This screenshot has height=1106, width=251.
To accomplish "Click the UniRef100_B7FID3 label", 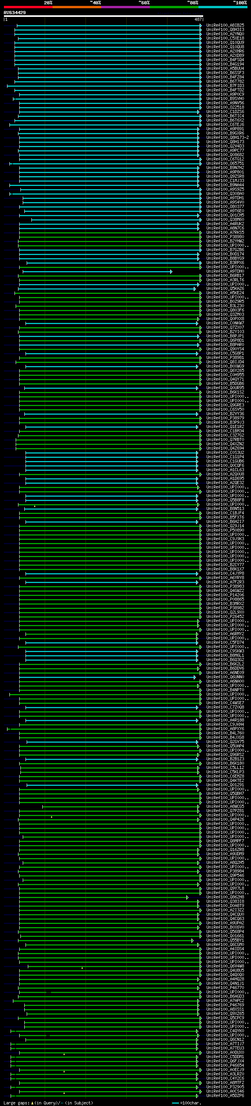I will coord(225,86).
